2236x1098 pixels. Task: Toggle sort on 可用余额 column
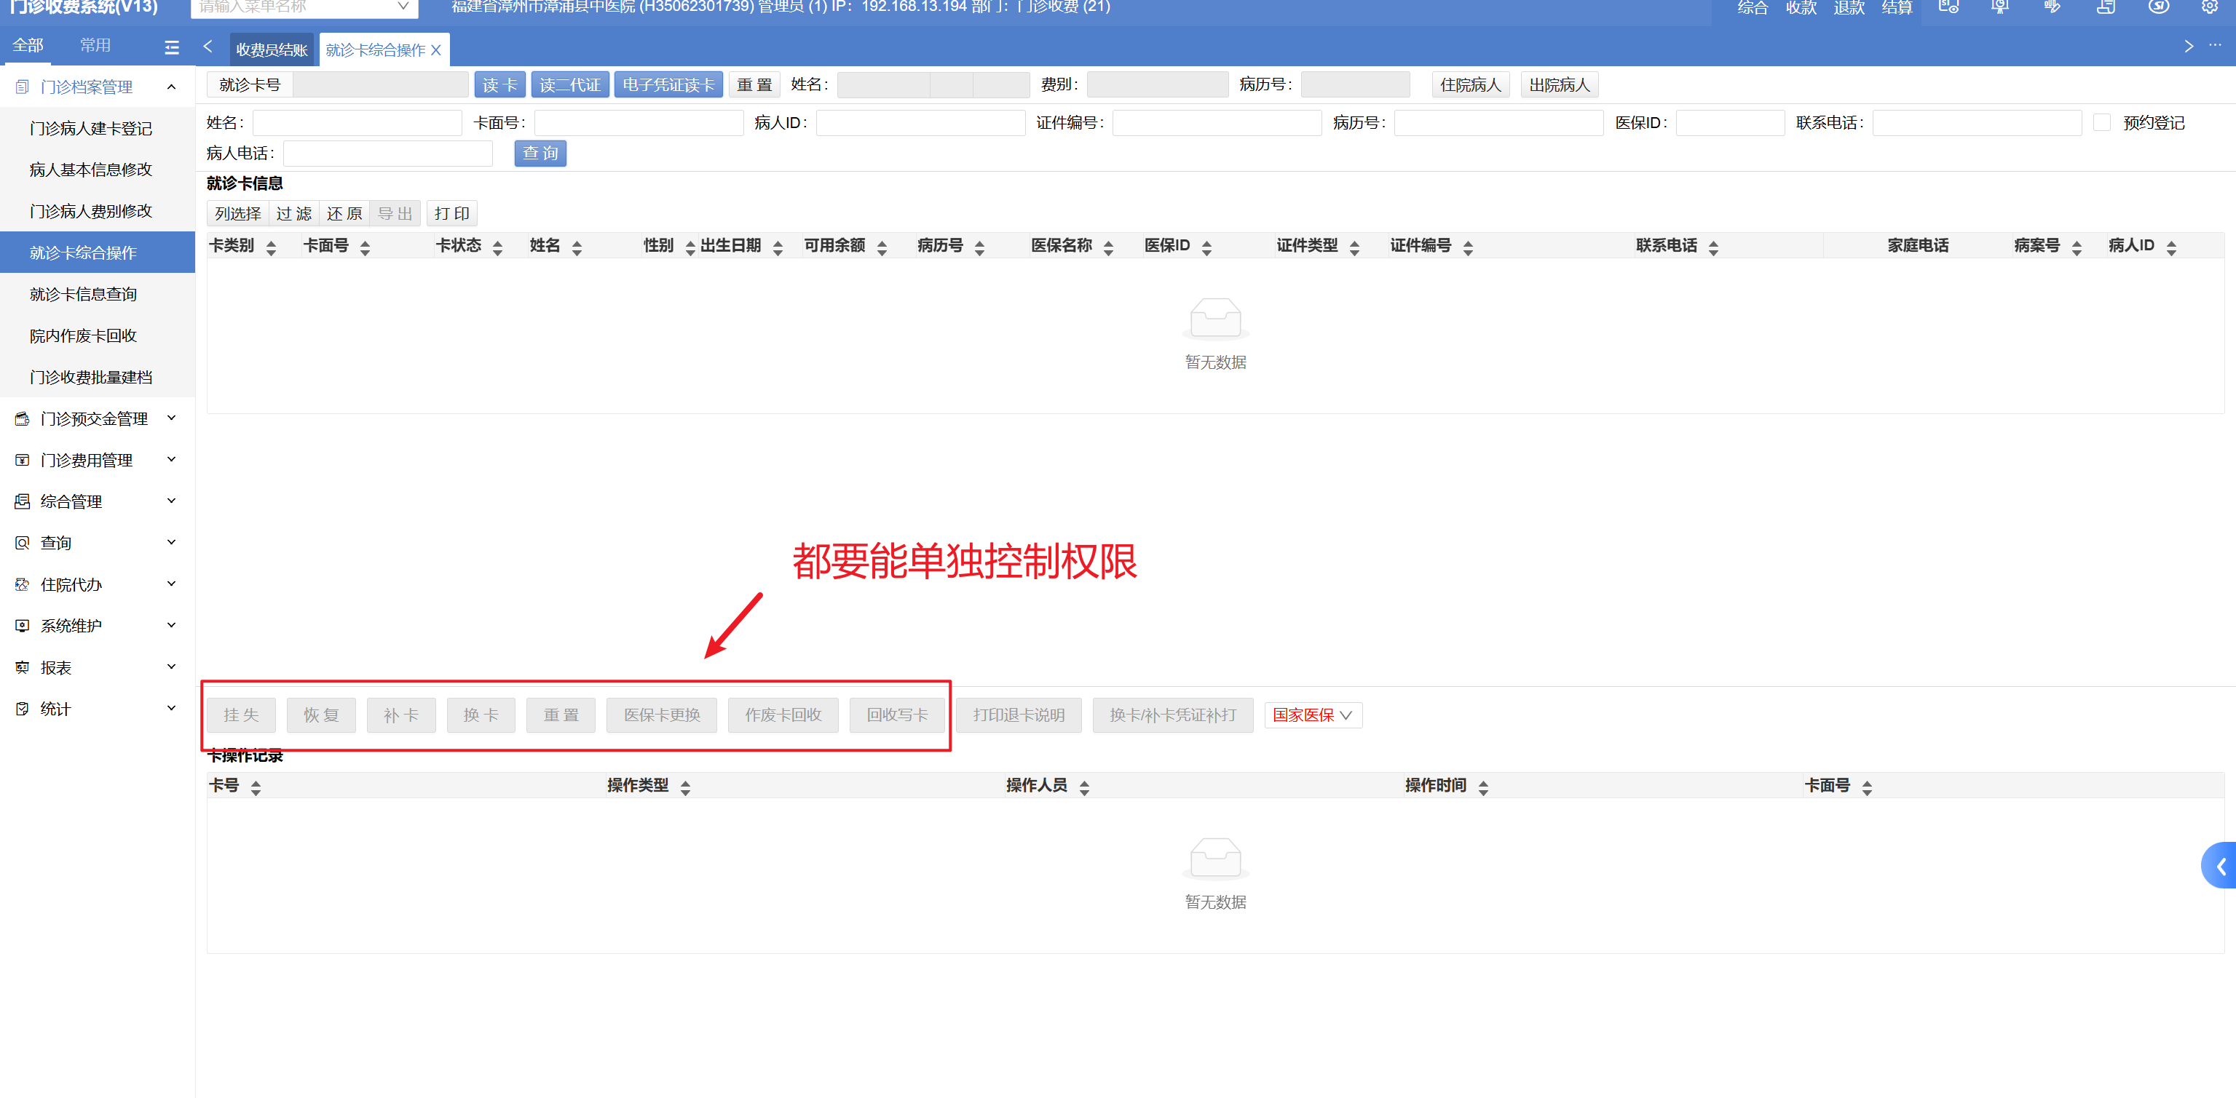tap(882, 247)
